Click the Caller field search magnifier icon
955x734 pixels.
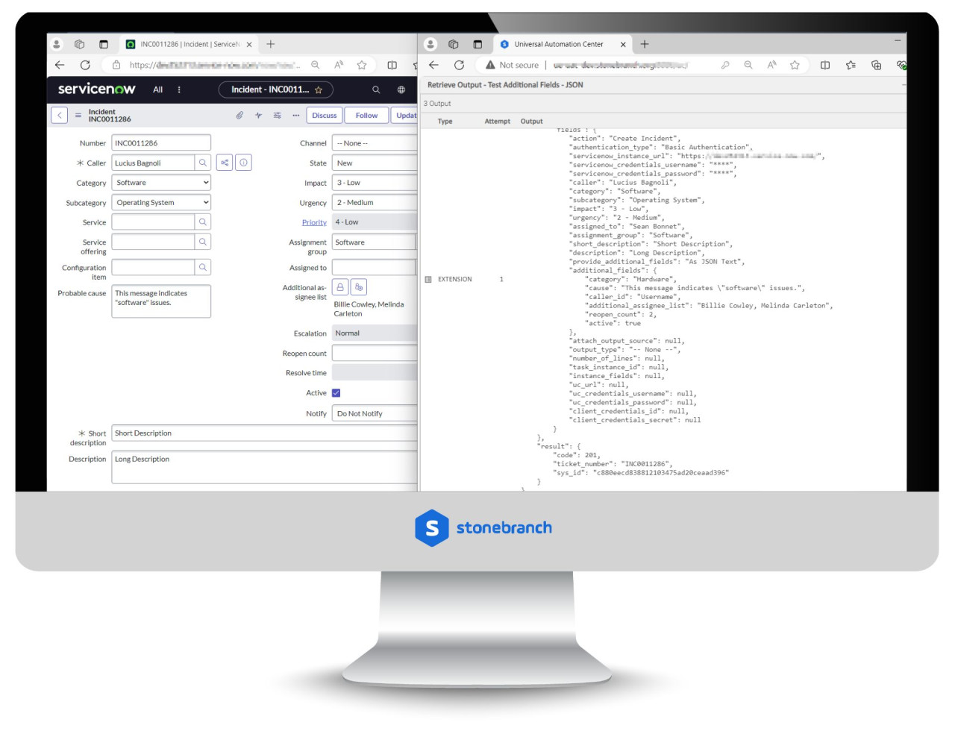click(202, 163)
